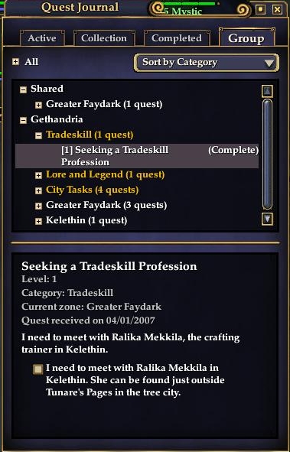This screenshot has width=290, height=452.
Task: Open the Completed tab
Action: click(177, 38)
